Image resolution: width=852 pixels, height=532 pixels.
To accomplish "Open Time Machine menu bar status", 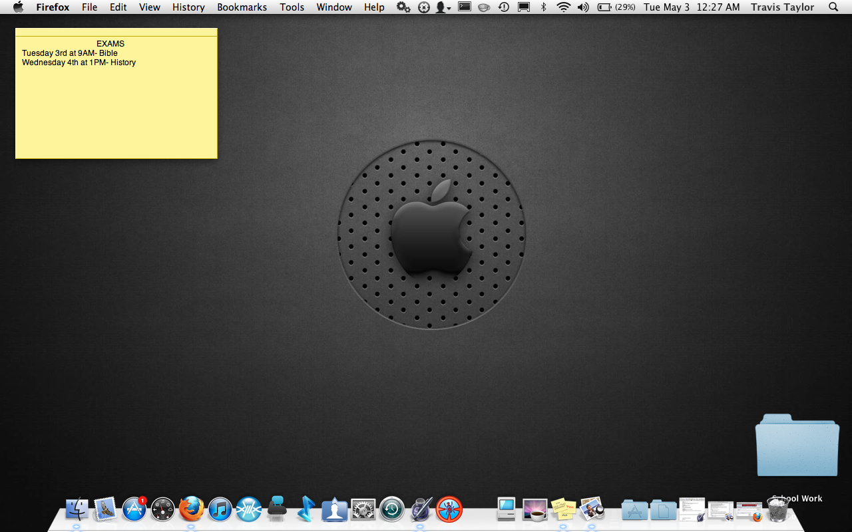I will click(504, 7).
